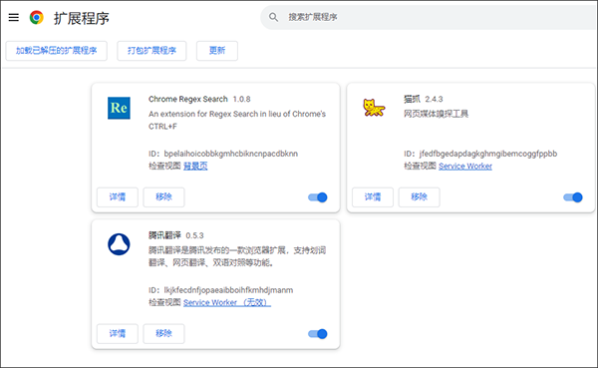This screenshot has height=368, width=598.
Task: Click the version 1.0.8 text
Action: pyautogui.click(x=242, y=100)
